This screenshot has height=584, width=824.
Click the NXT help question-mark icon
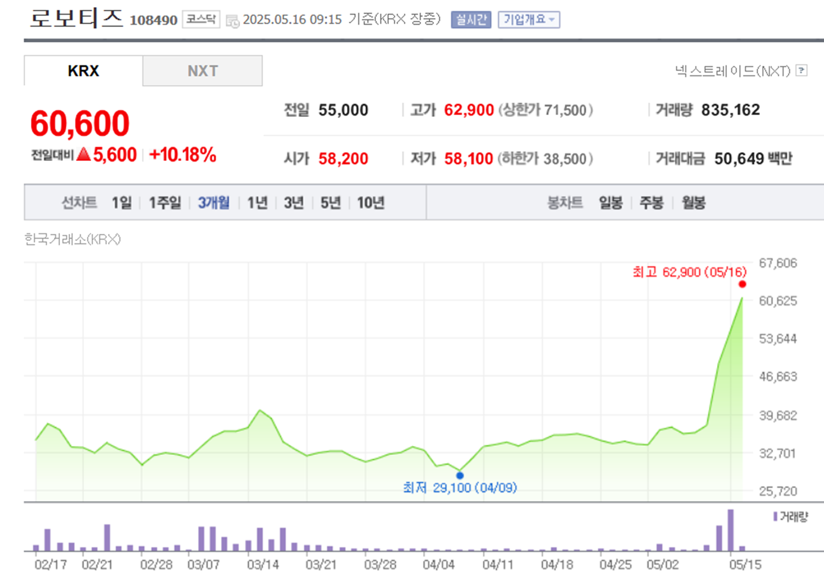801,71
